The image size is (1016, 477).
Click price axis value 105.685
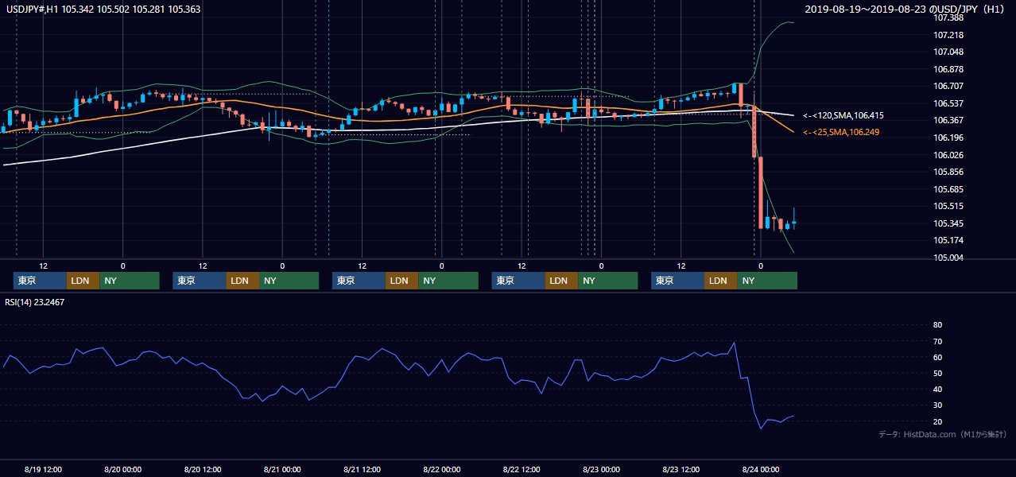[x=948, y=189]
